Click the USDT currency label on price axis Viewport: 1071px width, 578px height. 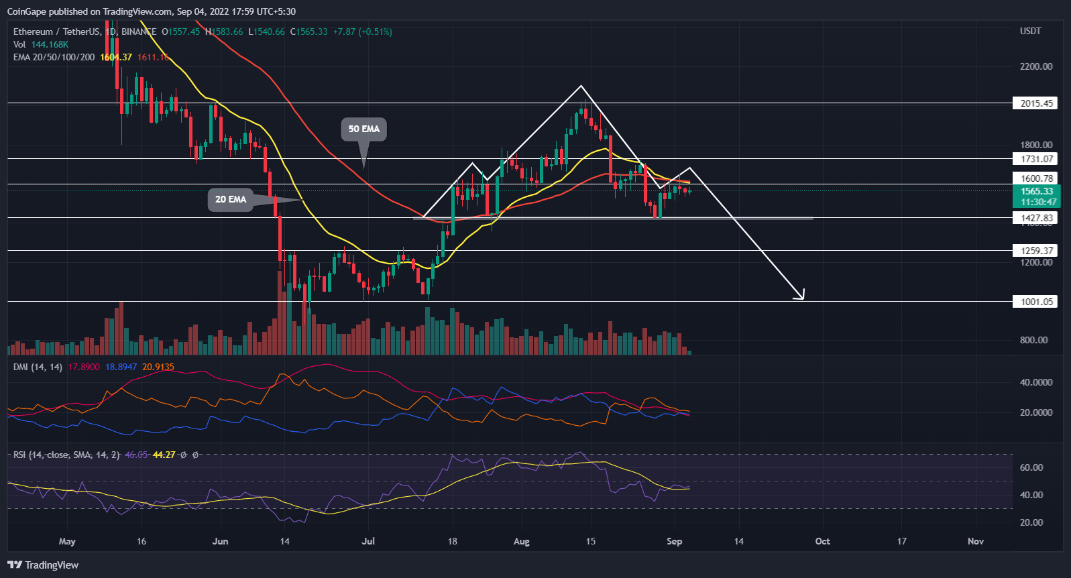(1030, 31)
